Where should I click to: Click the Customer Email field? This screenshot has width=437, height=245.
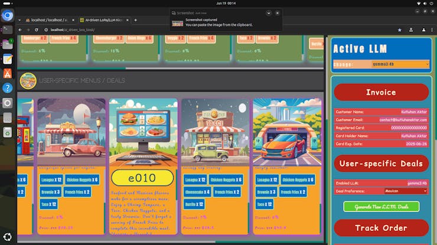pyautogui.click(x=381, y=120)
